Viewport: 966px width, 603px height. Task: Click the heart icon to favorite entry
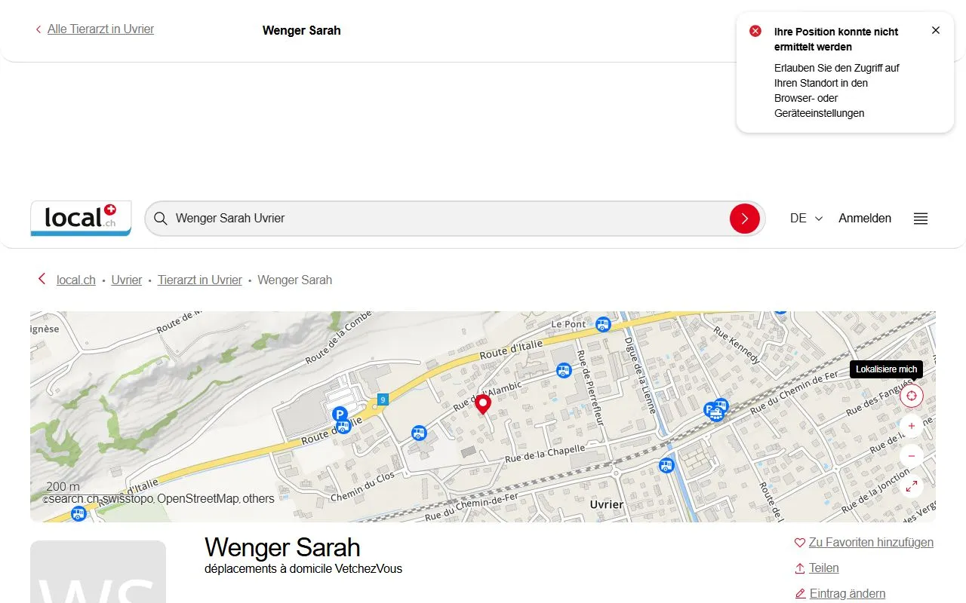(x=799, y=542)
